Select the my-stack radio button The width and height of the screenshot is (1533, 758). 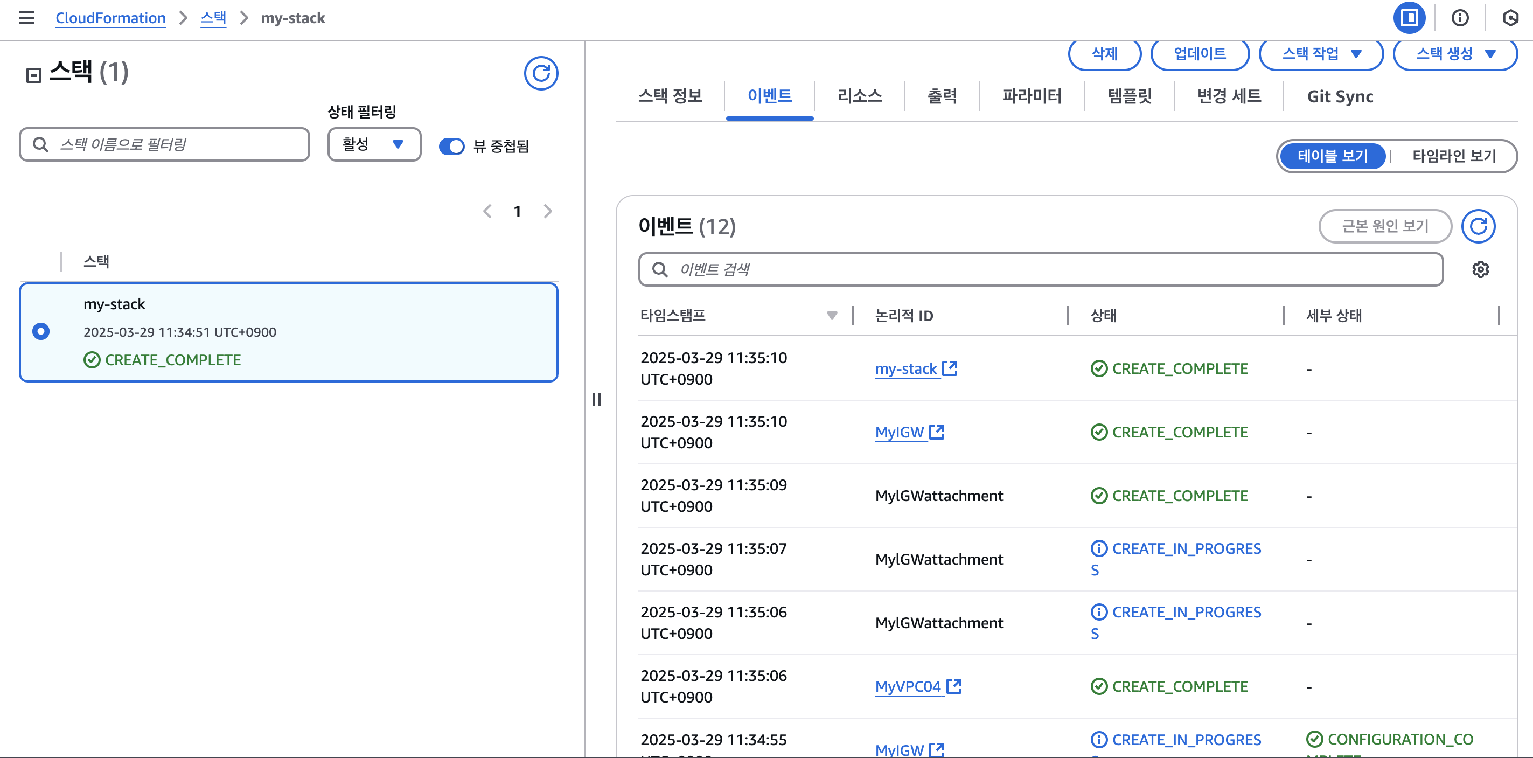(41, 331)
